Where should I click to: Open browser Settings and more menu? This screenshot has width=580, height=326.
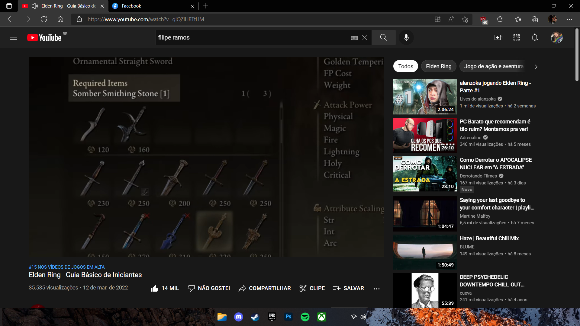[569, 19]
